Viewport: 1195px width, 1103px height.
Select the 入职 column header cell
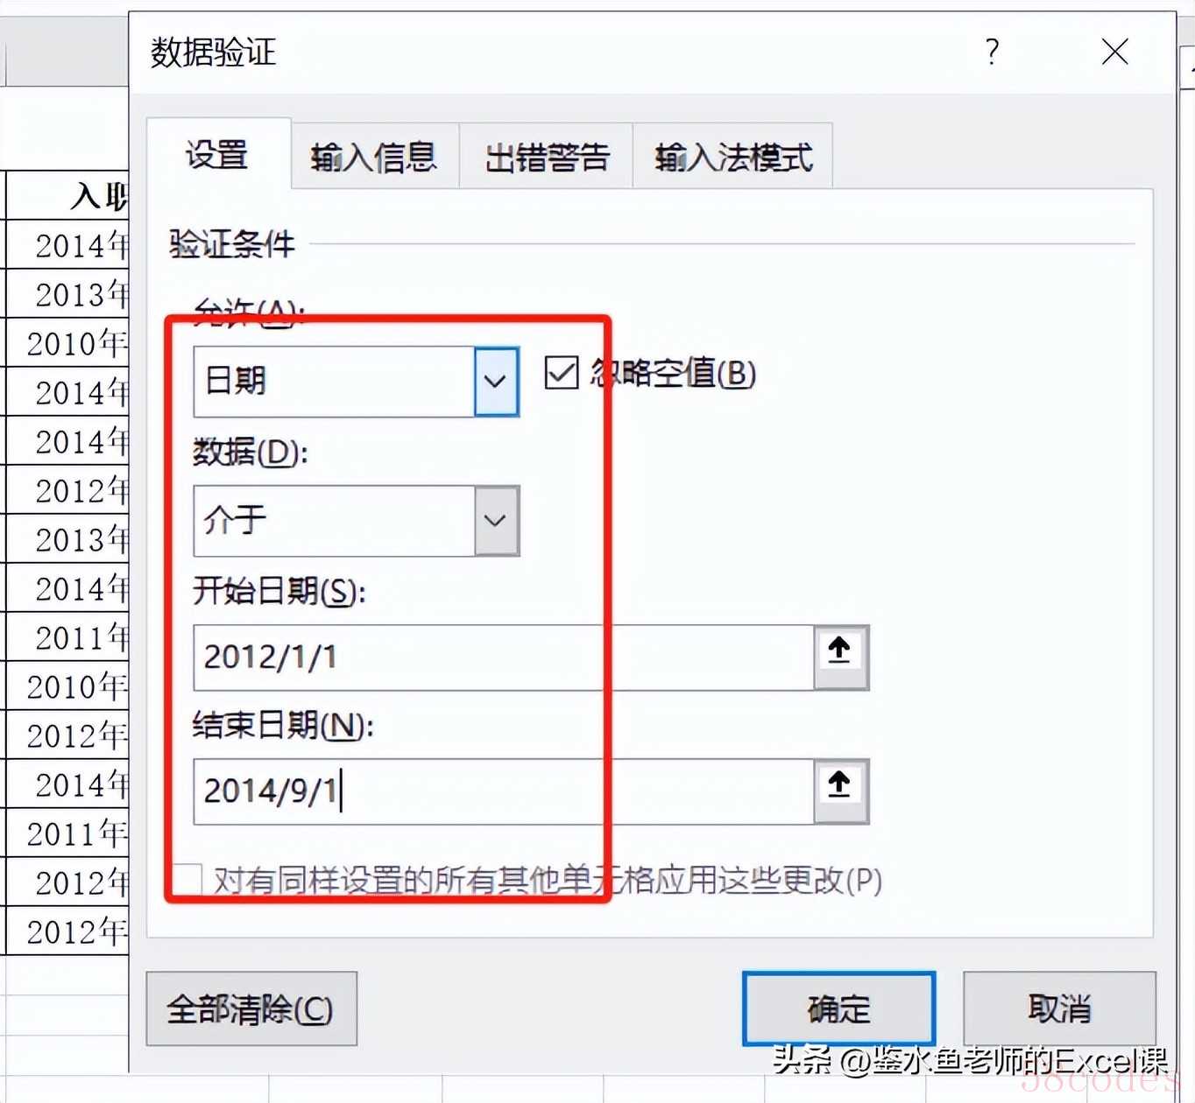point(67,195)
